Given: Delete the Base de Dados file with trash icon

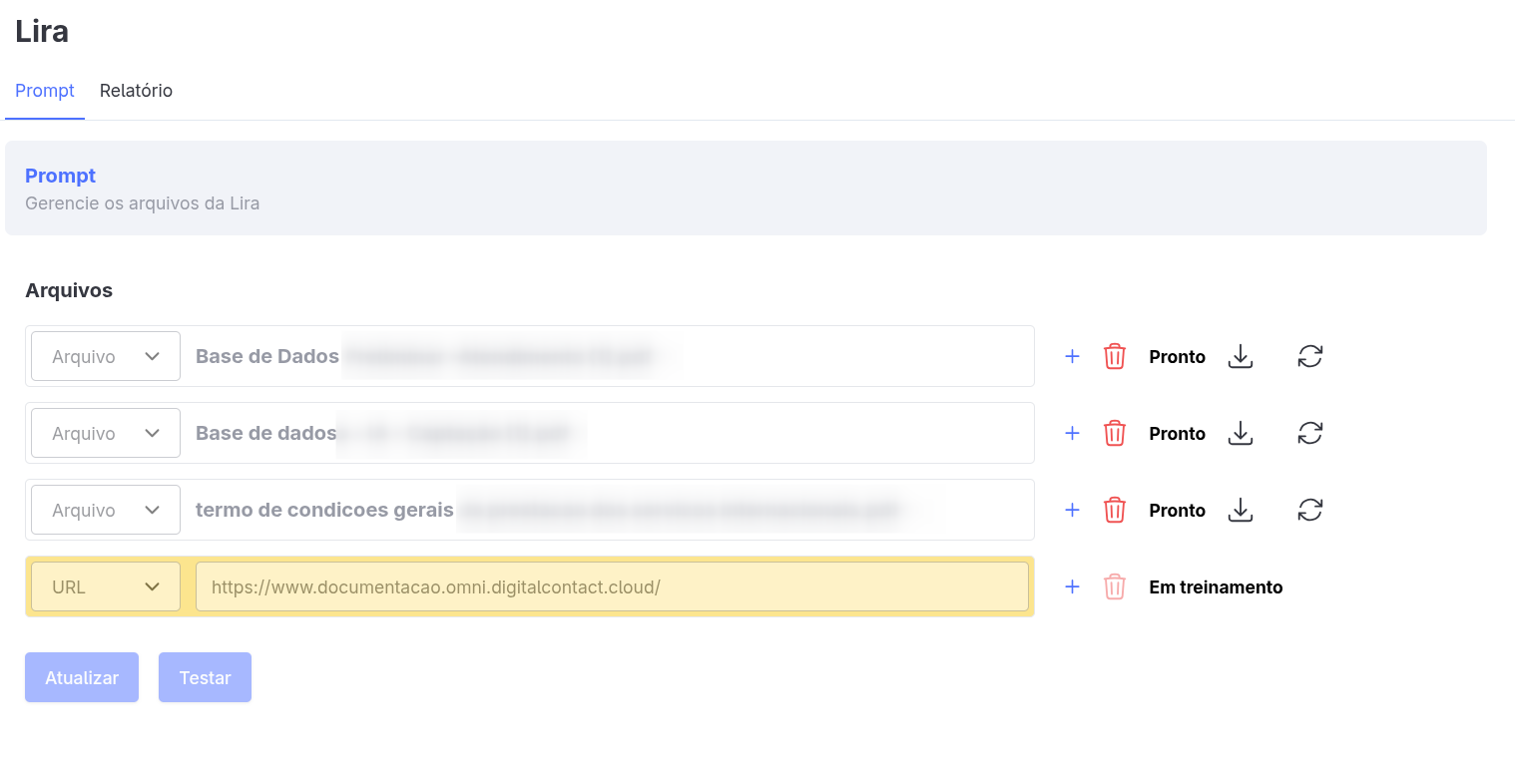Looking at the screenshot, I should tap(1115, 356).
